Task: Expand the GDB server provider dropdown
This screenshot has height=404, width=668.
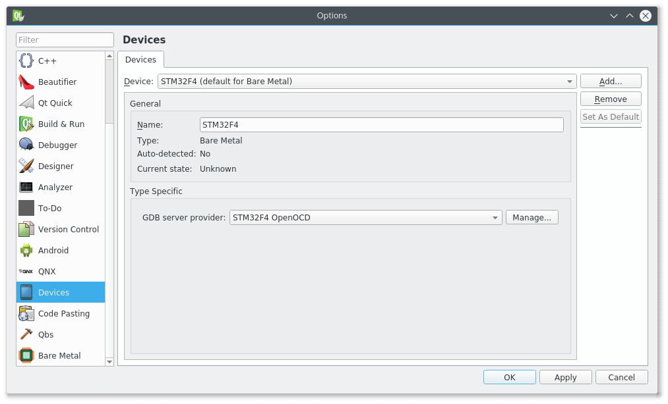Action: [365, 217]
